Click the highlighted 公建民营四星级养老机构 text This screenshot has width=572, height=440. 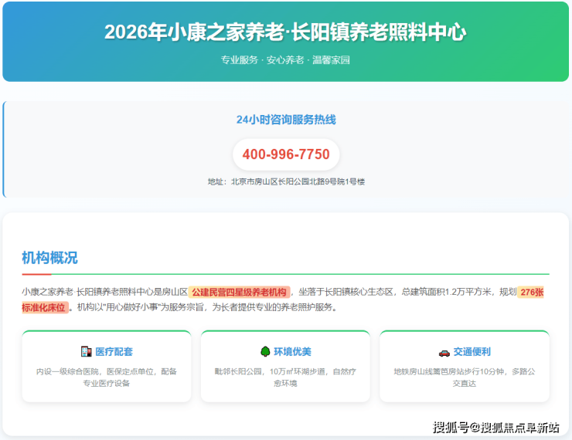pos(240,292)
